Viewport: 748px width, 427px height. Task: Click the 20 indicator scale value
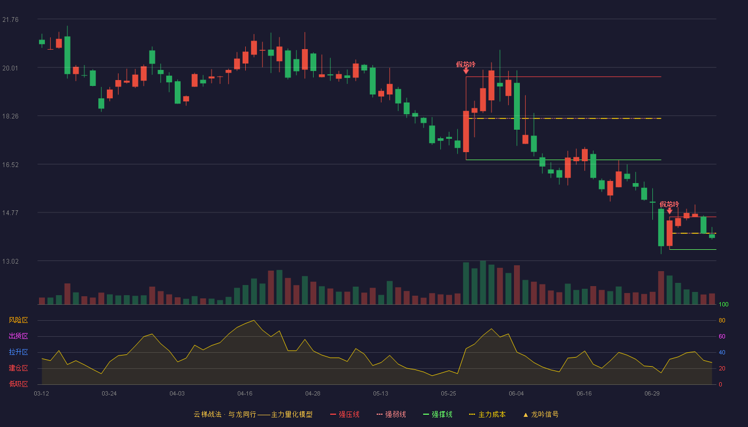tap(722, 368)
